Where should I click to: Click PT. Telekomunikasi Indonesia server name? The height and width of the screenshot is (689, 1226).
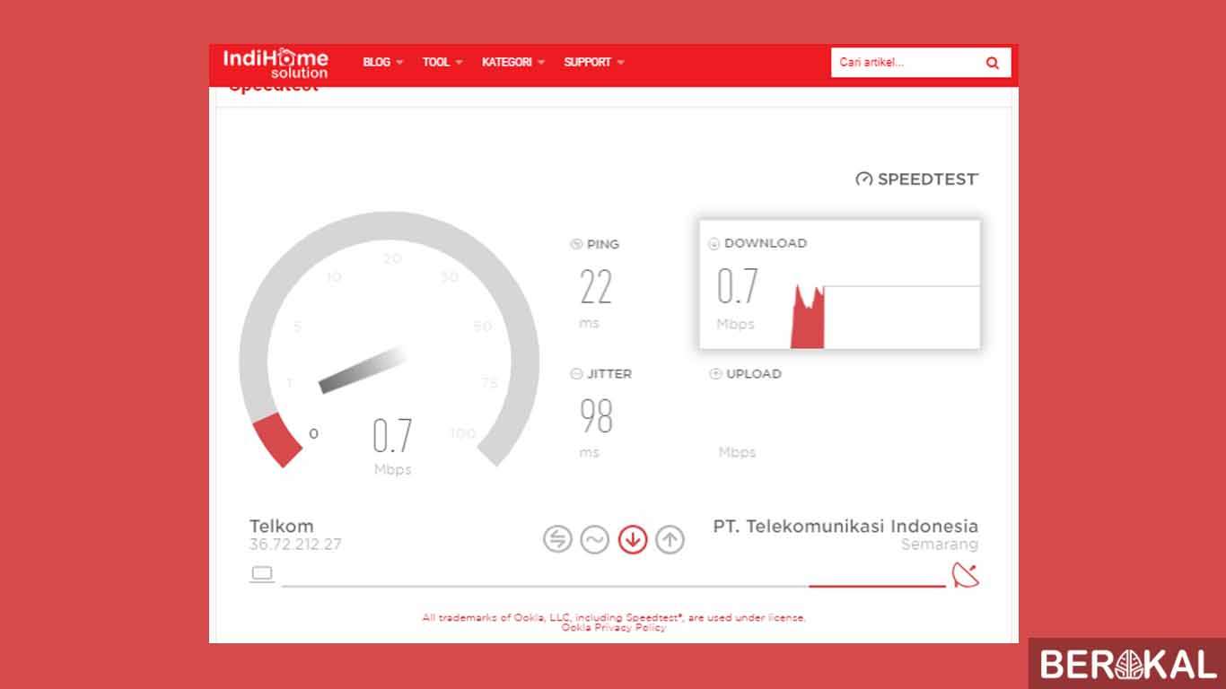coord(845,527)
